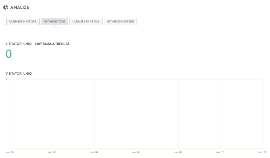Click the iun. 11 axis label
The image size is (270, 158).
point(262,152)
